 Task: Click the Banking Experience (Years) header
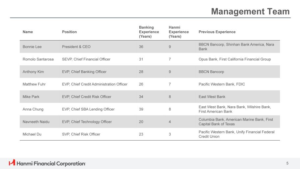149,32
